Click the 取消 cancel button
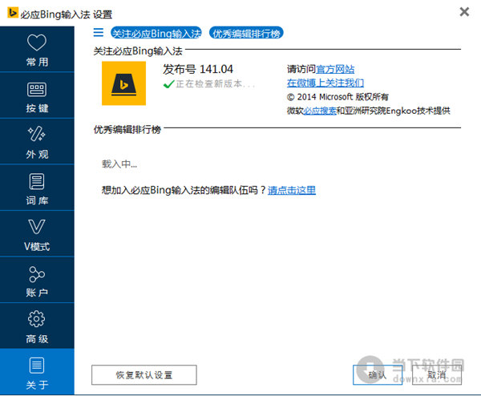This screenshot has height=396, width=481. pyautogui.click(x=437, y=375)
